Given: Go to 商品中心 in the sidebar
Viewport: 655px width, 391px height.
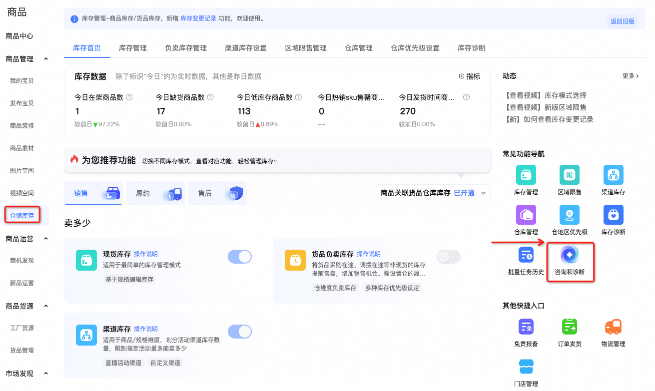Looking at the screenshot, I should pyautogui.click(x=19, y=36).
